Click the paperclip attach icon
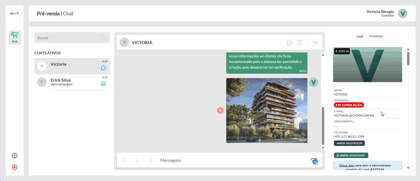The height and width of the screenshot is (181, 420). pyautogui.click(x=137, y=160)
